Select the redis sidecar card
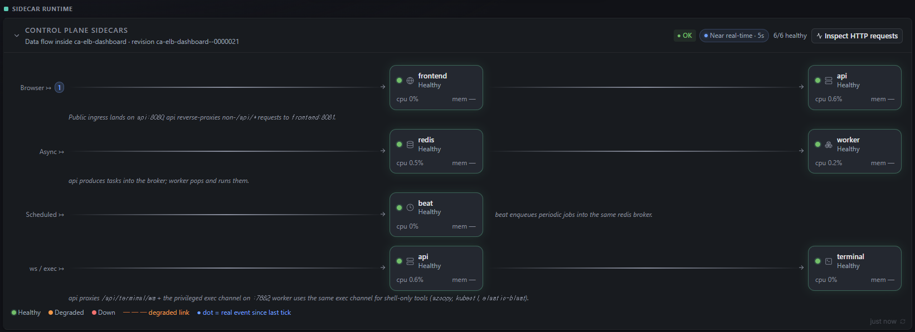 [x=436, y=151]
